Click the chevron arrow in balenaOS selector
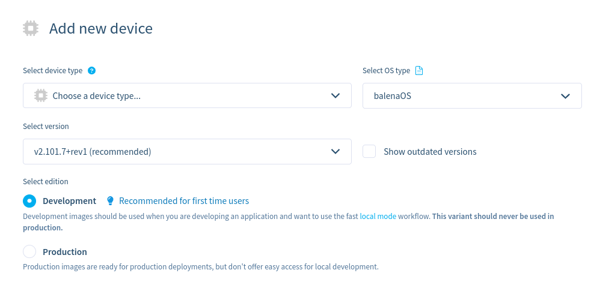The image size is (594, 285). (565, 95)
